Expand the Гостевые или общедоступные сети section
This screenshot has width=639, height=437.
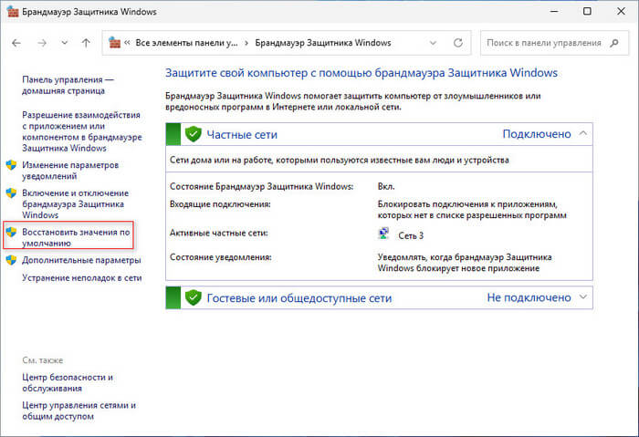pyautogui.click(x=582, y=297)
